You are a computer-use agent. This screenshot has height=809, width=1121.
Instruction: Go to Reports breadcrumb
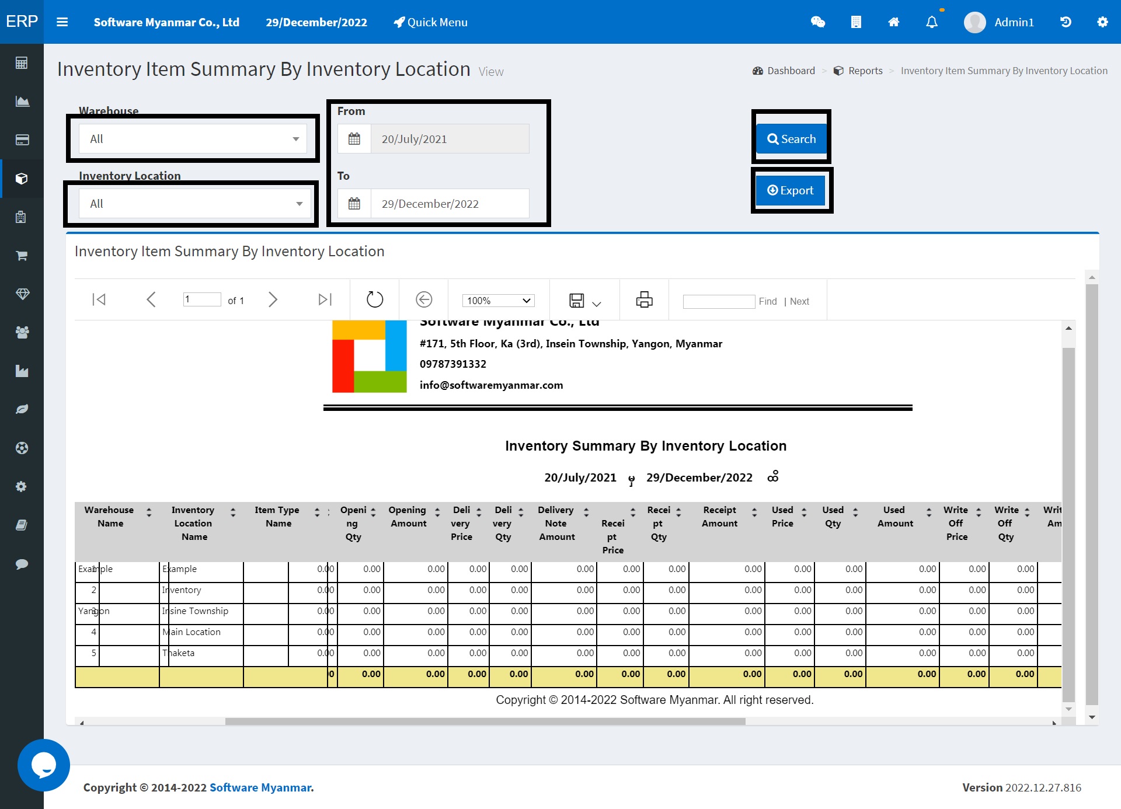click(x=858, y=71)
